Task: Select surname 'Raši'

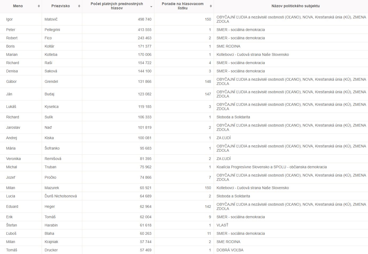Action: (48, 63)
